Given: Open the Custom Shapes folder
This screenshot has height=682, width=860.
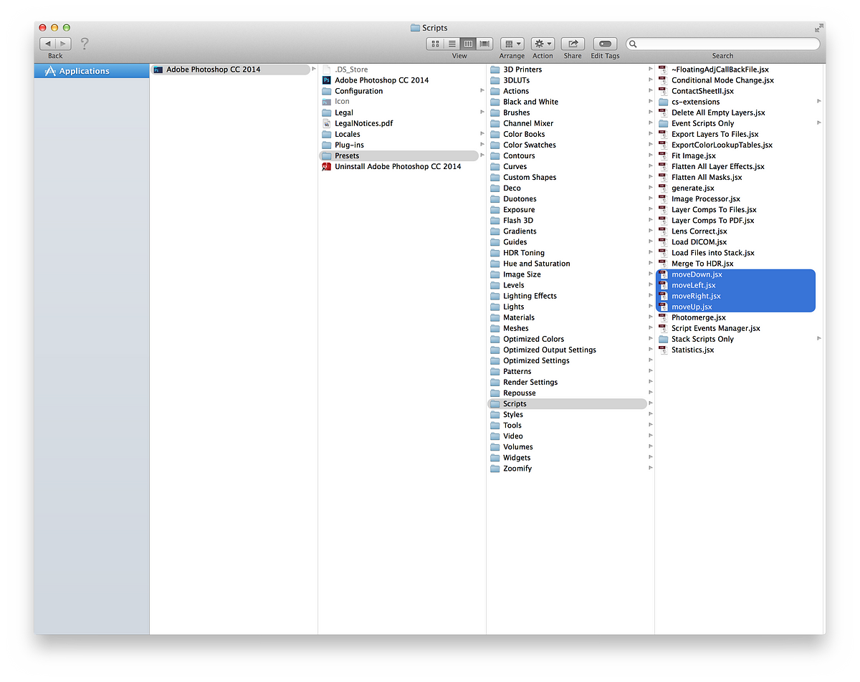Looking at the screenshot, I should tap(530, 177).
